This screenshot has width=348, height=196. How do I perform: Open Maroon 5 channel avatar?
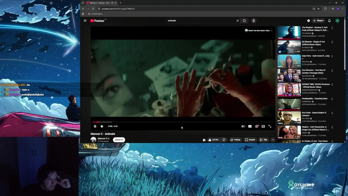tap(93, 140)
